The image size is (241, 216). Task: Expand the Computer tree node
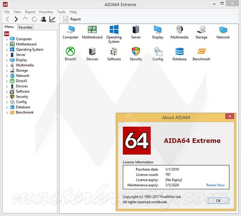click(7, 39)
